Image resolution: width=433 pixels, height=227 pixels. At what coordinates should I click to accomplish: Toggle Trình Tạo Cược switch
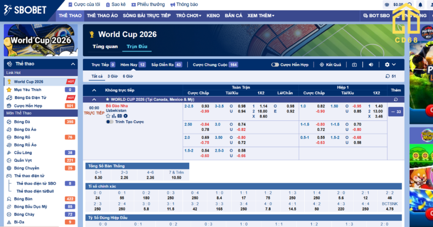click(x=110, y=122)
